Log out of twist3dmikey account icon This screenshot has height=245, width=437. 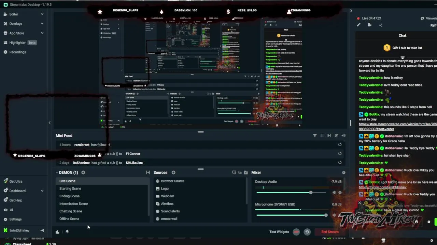point(42,230)
